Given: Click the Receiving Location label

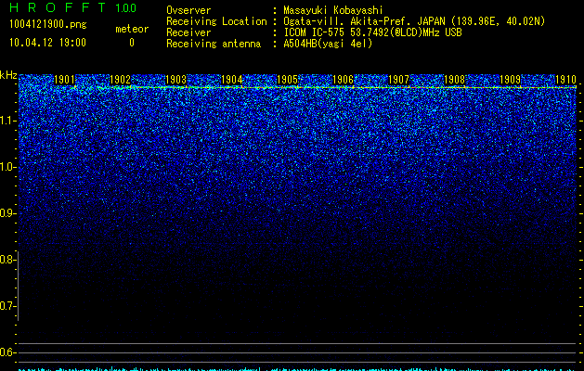Looking at the screenshot, I should [216, 21].
